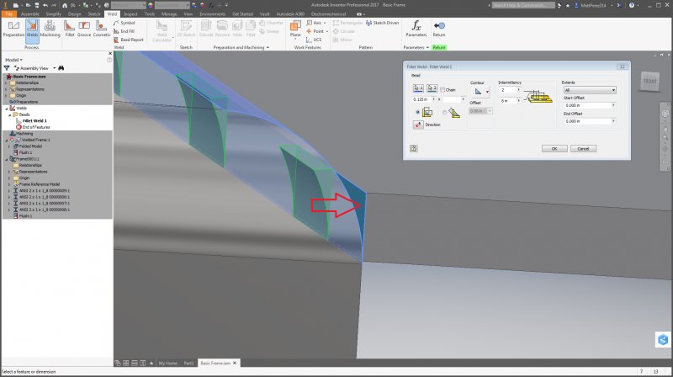673x377 pixels.
Task: Open the Parameters fx tool
Action: tap(416, 27)
